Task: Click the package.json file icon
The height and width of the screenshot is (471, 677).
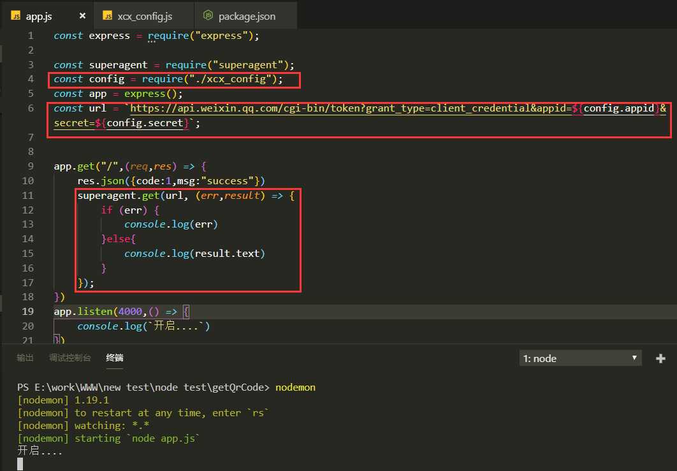Action: 208,15
